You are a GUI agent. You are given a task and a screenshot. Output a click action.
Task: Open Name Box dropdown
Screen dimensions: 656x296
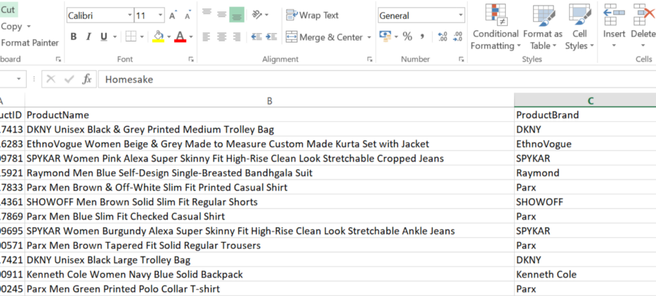pyautogui.click(x=19, y=79)
